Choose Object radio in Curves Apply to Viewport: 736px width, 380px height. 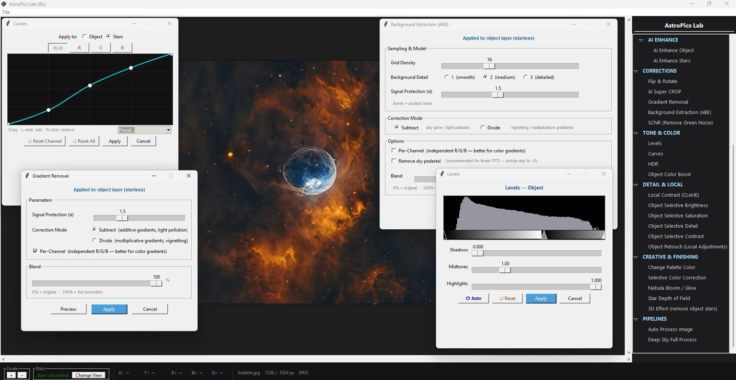pyautogui.click(x=84, y=37)
